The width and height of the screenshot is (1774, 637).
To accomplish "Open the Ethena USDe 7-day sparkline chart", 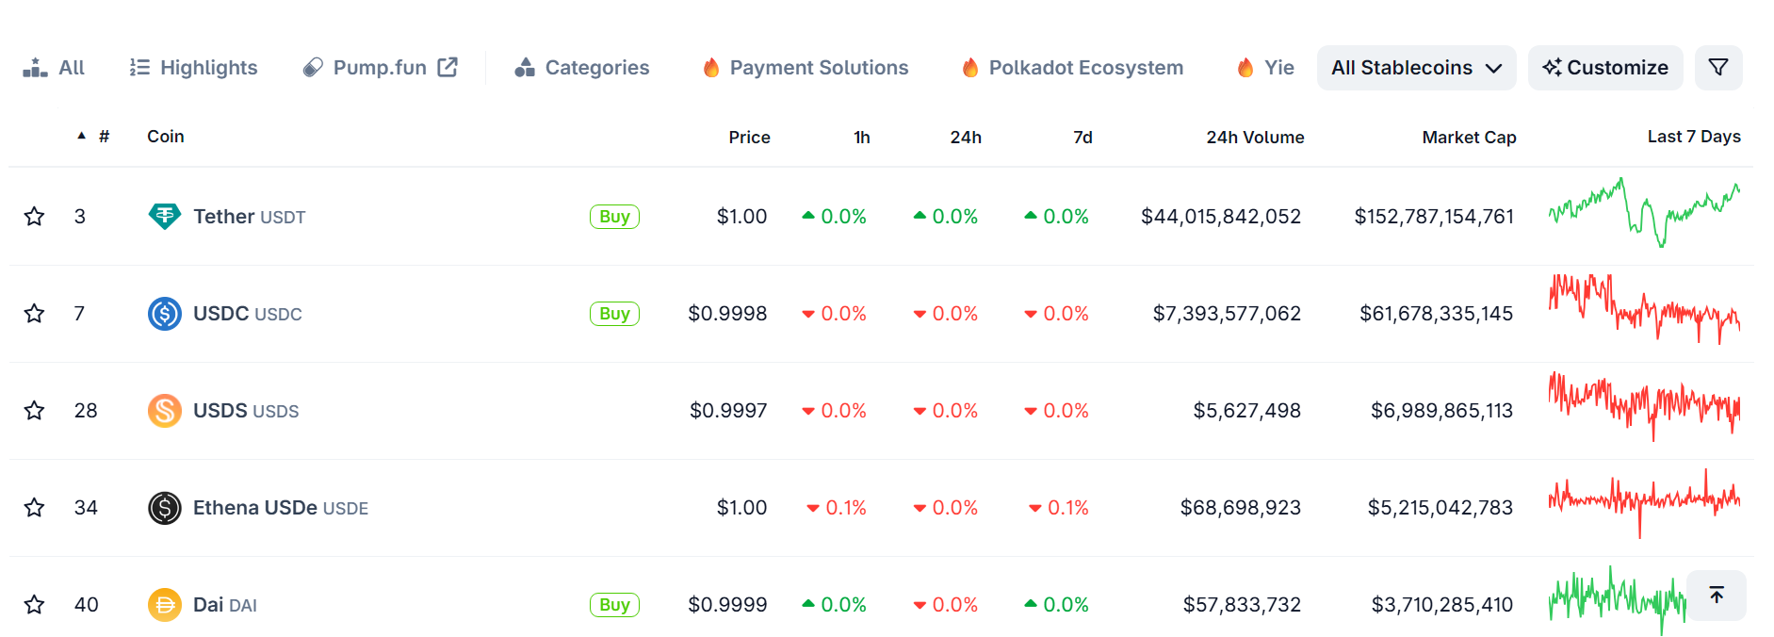I will [x=1644, y=504].
